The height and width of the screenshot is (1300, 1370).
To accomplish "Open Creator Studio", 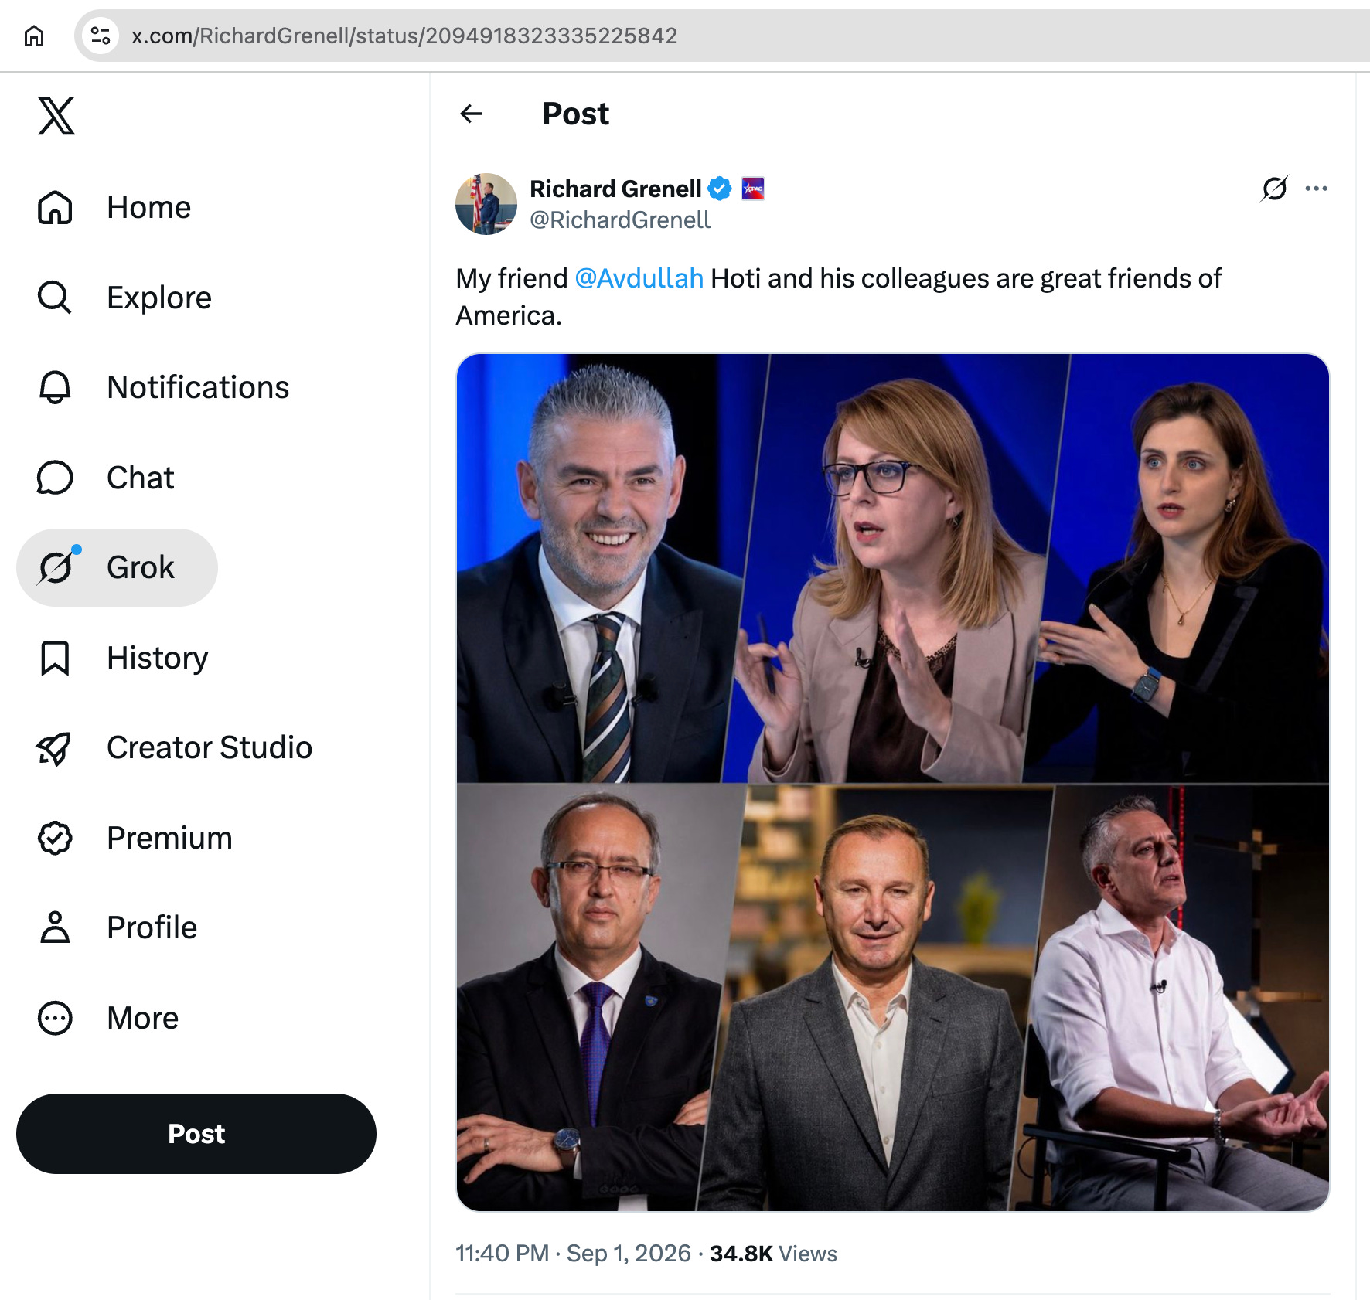I will [x=175, y=747].
